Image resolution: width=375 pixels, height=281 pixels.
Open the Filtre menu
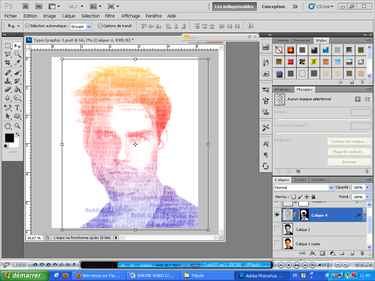110,16
